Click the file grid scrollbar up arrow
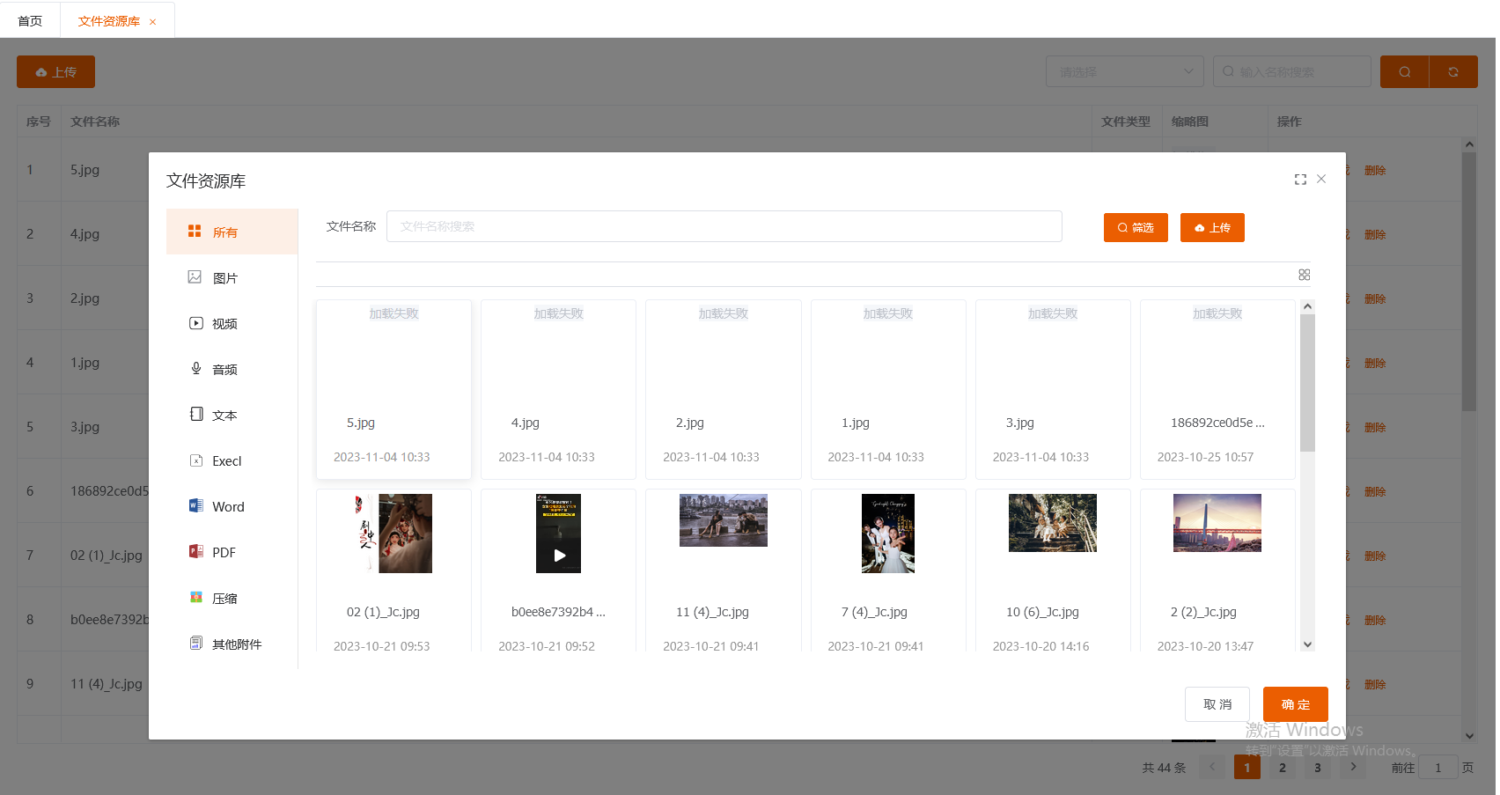 point(1308,306)
